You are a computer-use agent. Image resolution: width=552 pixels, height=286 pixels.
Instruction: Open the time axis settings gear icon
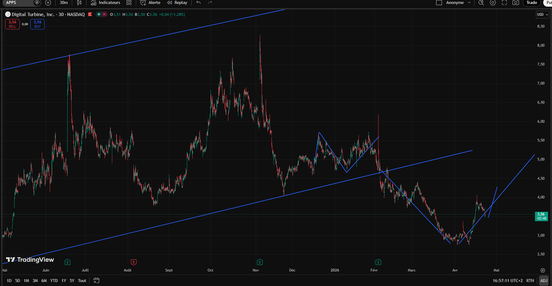[542, 270]
